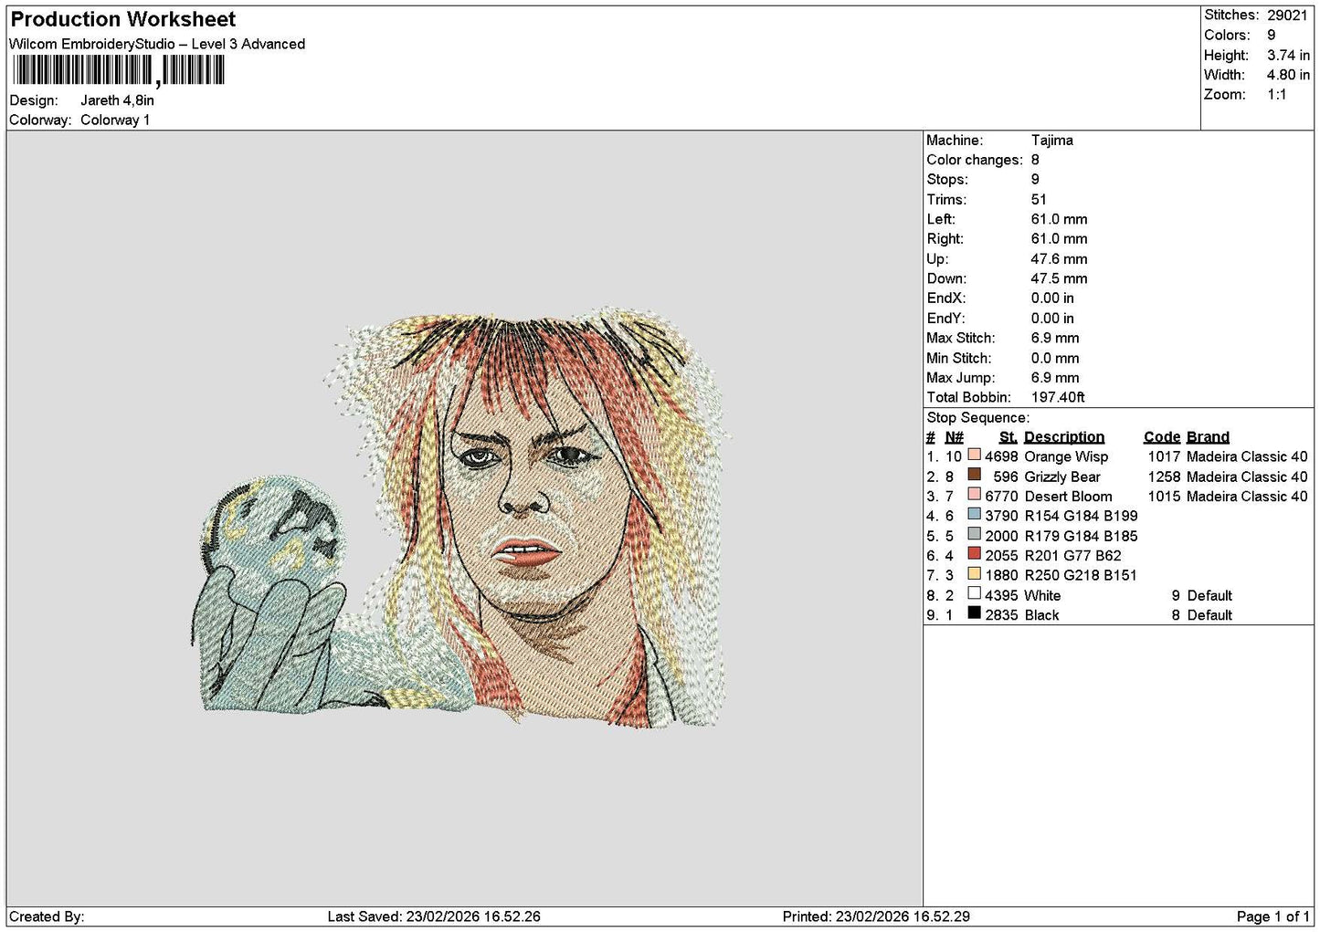Click the 'Created By:' footer label
This screenshot has width=1320, height=932.
pyautogui.click(x=47, y=916)
